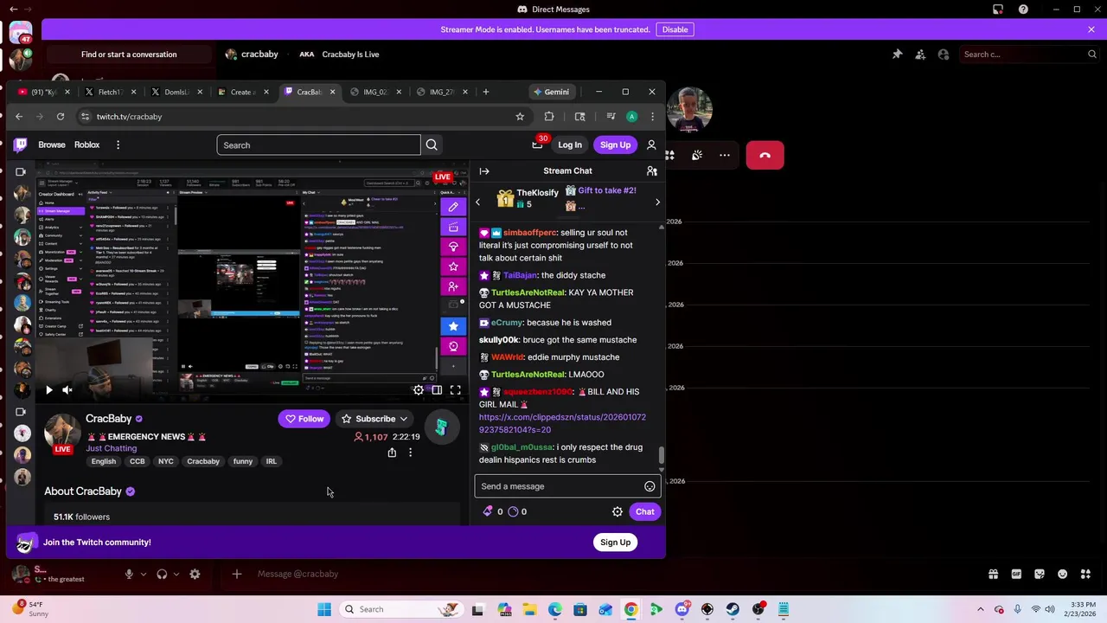
Task: Open Twitch chat settings gear
Action: pyautogui.click(x=617, y=511)
